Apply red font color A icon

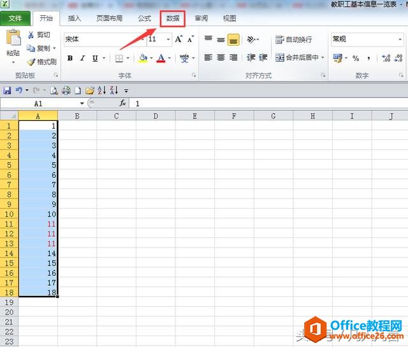[x=161, y=58]
